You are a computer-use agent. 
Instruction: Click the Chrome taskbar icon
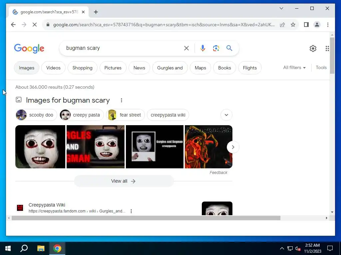pos(57,248)
